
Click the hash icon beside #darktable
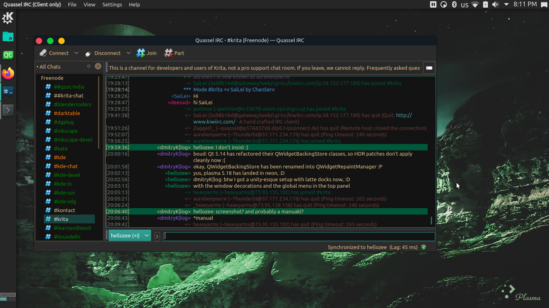(48, 113)
